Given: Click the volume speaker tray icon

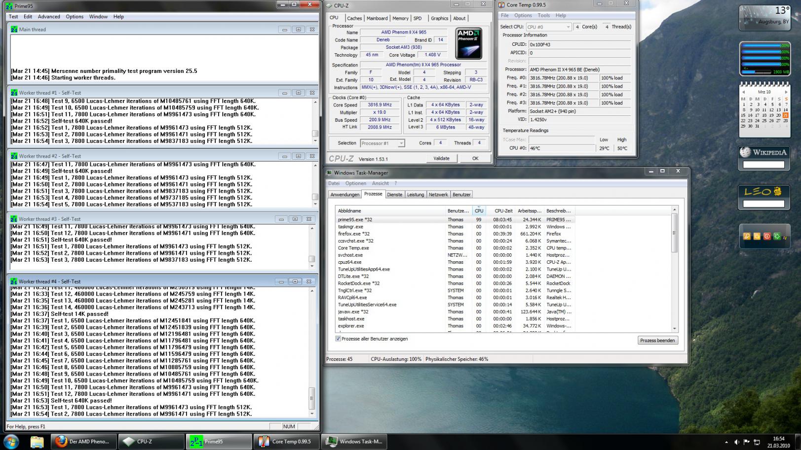Looking at the screenshot, I should tap(736, 442).
